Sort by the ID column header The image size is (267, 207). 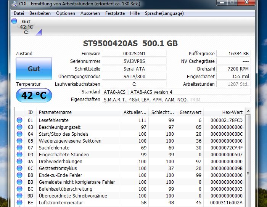coord(30,112)
